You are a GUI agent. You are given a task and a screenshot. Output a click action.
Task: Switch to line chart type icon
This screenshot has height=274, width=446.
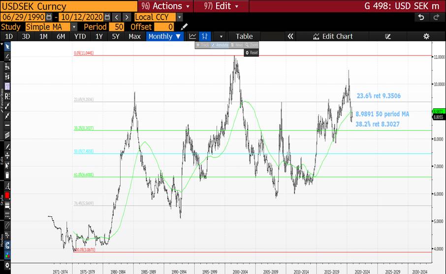(x=192, y=36)
